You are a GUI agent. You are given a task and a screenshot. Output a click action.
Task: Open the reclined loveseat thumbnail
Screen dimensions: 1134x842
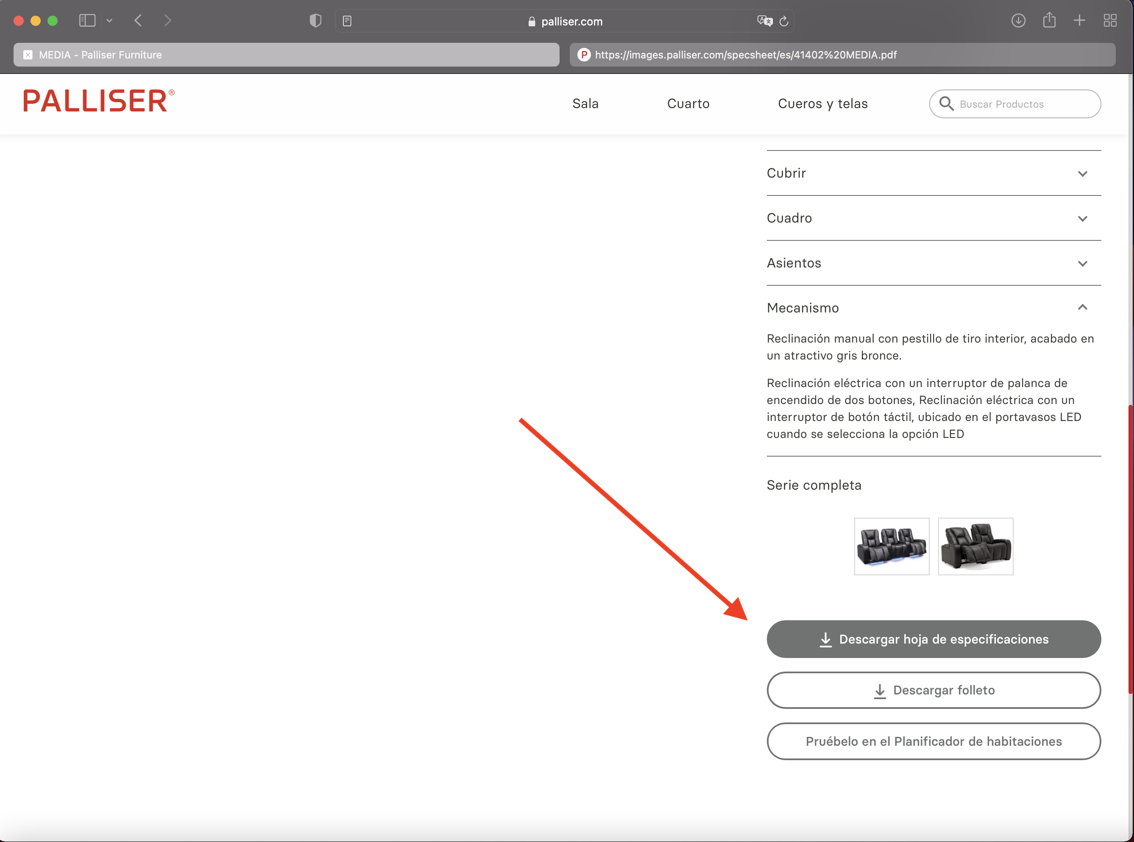[975, 546]
